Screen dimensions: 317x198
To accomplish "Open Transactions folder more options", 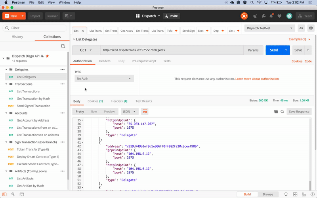I will pos(63,84).
